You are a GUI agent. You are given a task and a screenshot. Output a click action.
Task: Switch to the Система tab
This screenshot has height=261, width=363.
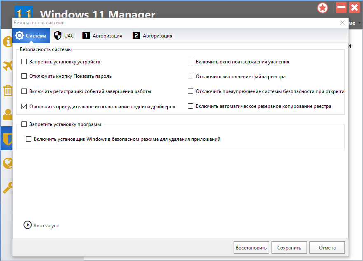tap(31, 36)
